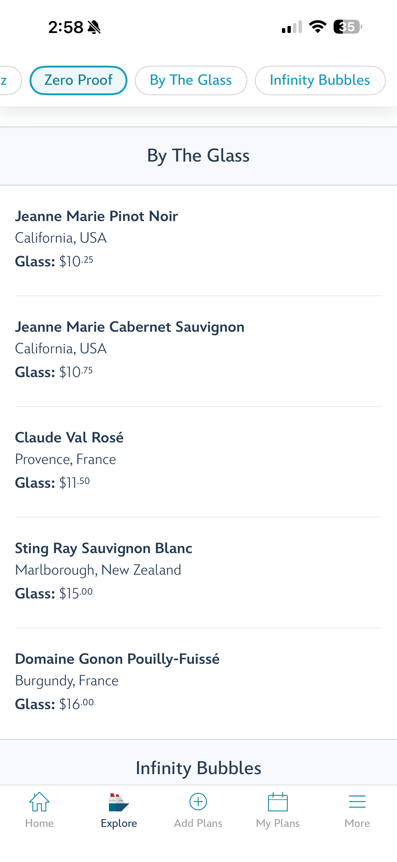397x862 pixels.
Task: Tap the By The Glass section header
Action: click(x=198, y=156)
